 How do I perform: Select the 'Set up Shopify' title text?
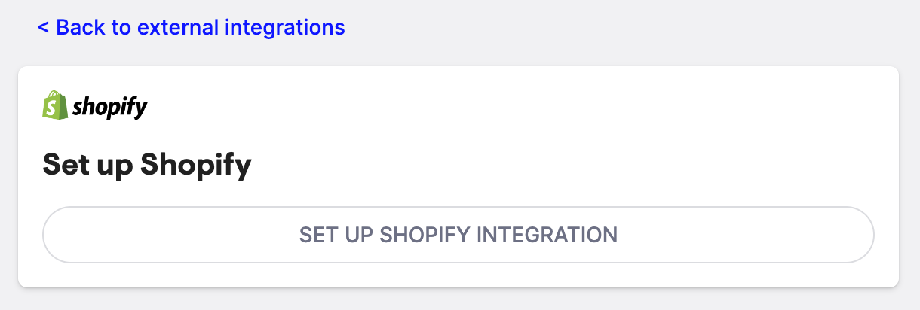pos(147,165)
